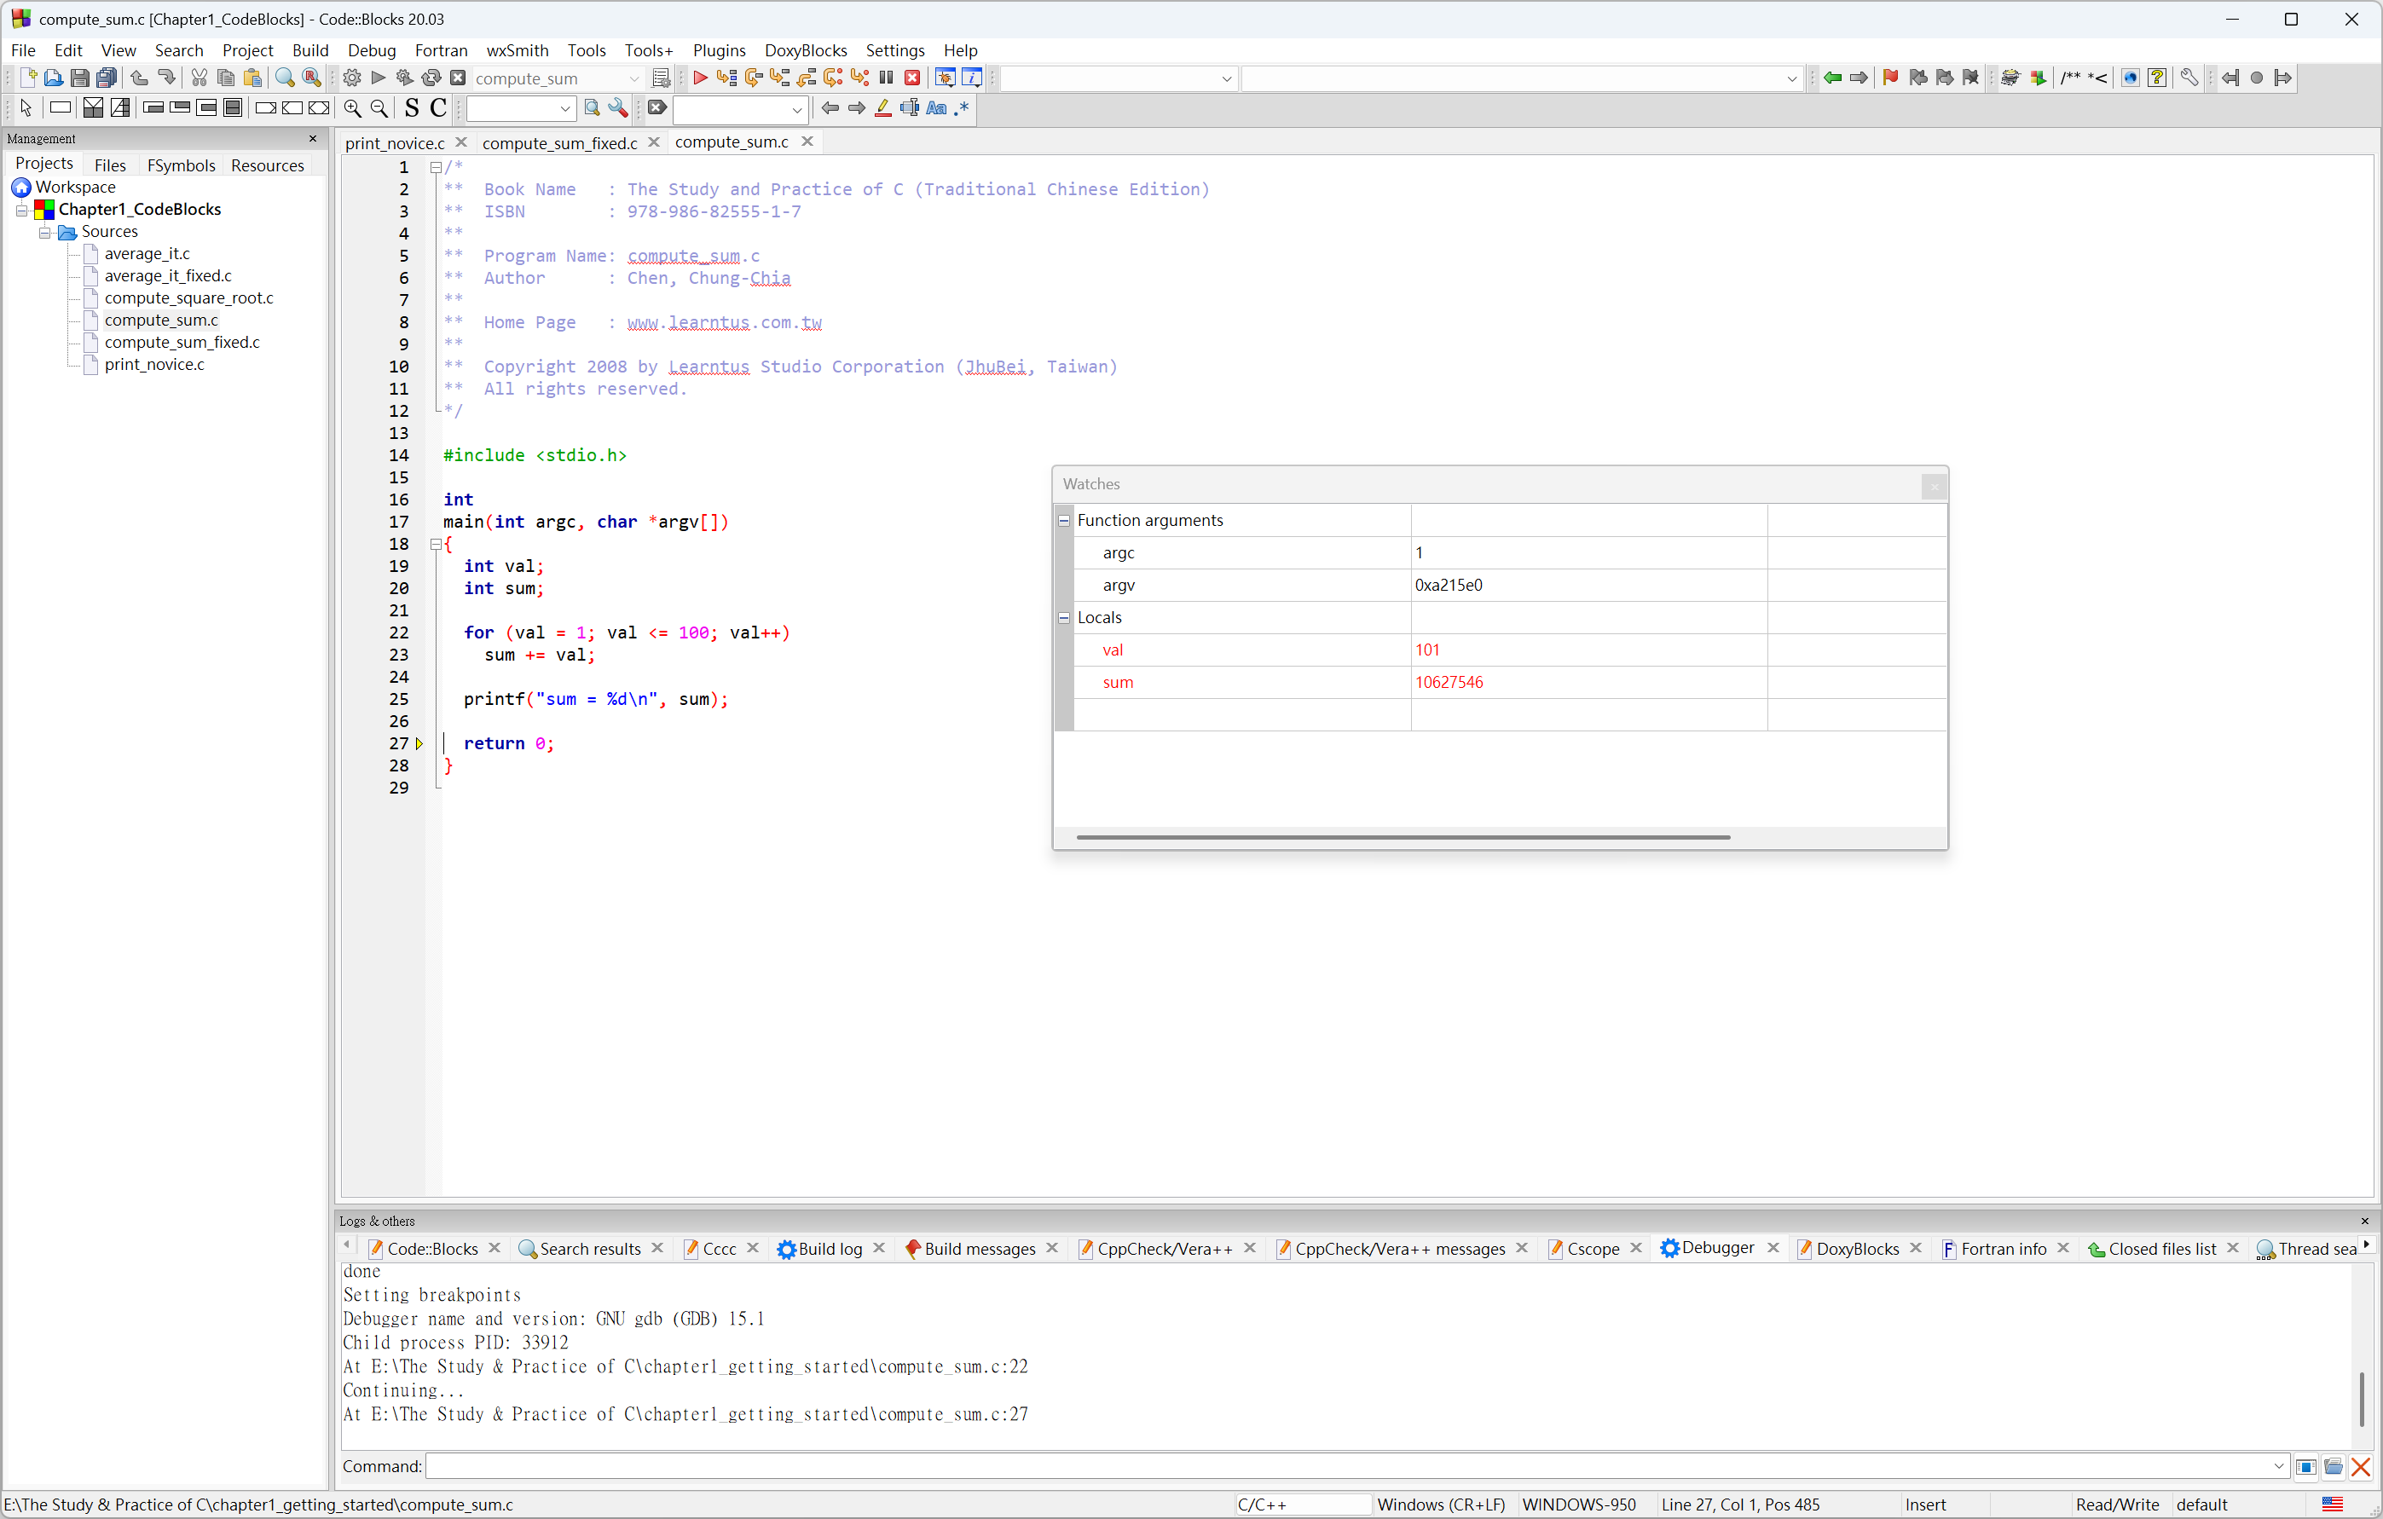Click the Break debugger pause icon
2383x1519 pixels.
point(887,78)
